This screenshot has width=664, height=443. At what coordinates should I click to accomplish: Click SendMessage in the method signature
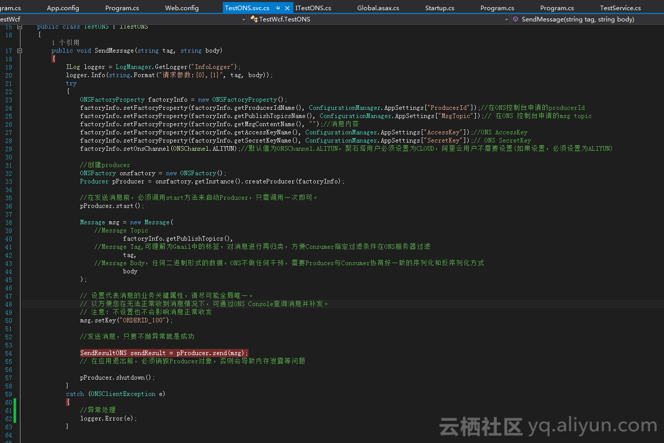pos(114,51)
